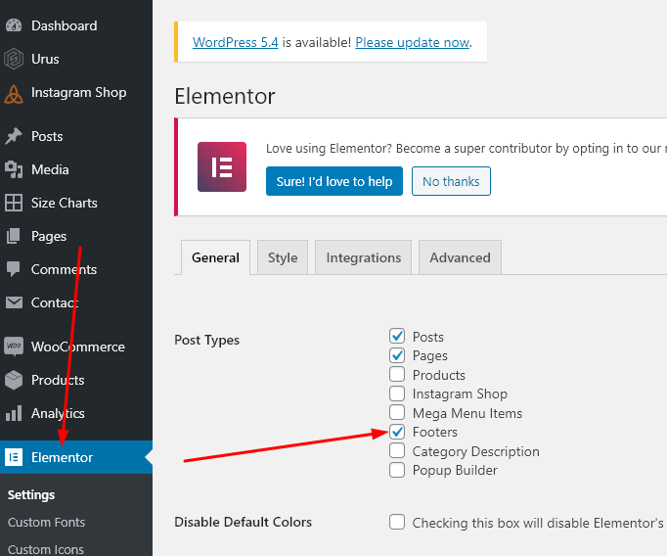
Task: Click the Post Types label text
Action: [x=206, y=340]
